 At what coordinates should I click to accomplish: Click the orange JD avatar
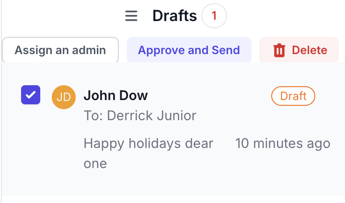coord(63,97)
